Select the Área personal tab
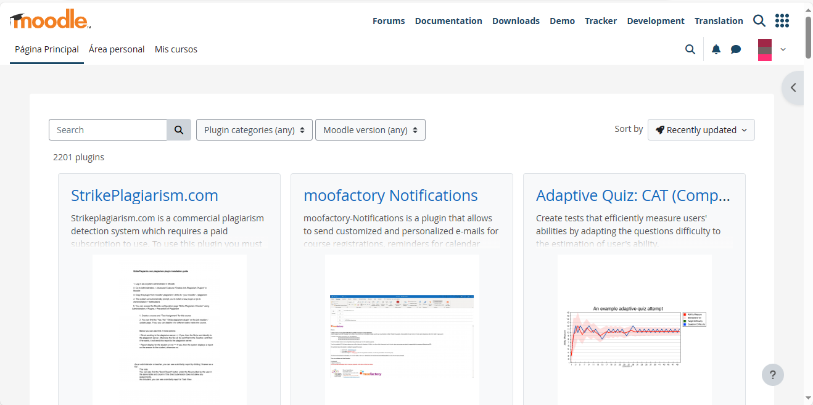The height and width of the screenshot is (405, 813). pyautogui.click(x=117, y=49)
